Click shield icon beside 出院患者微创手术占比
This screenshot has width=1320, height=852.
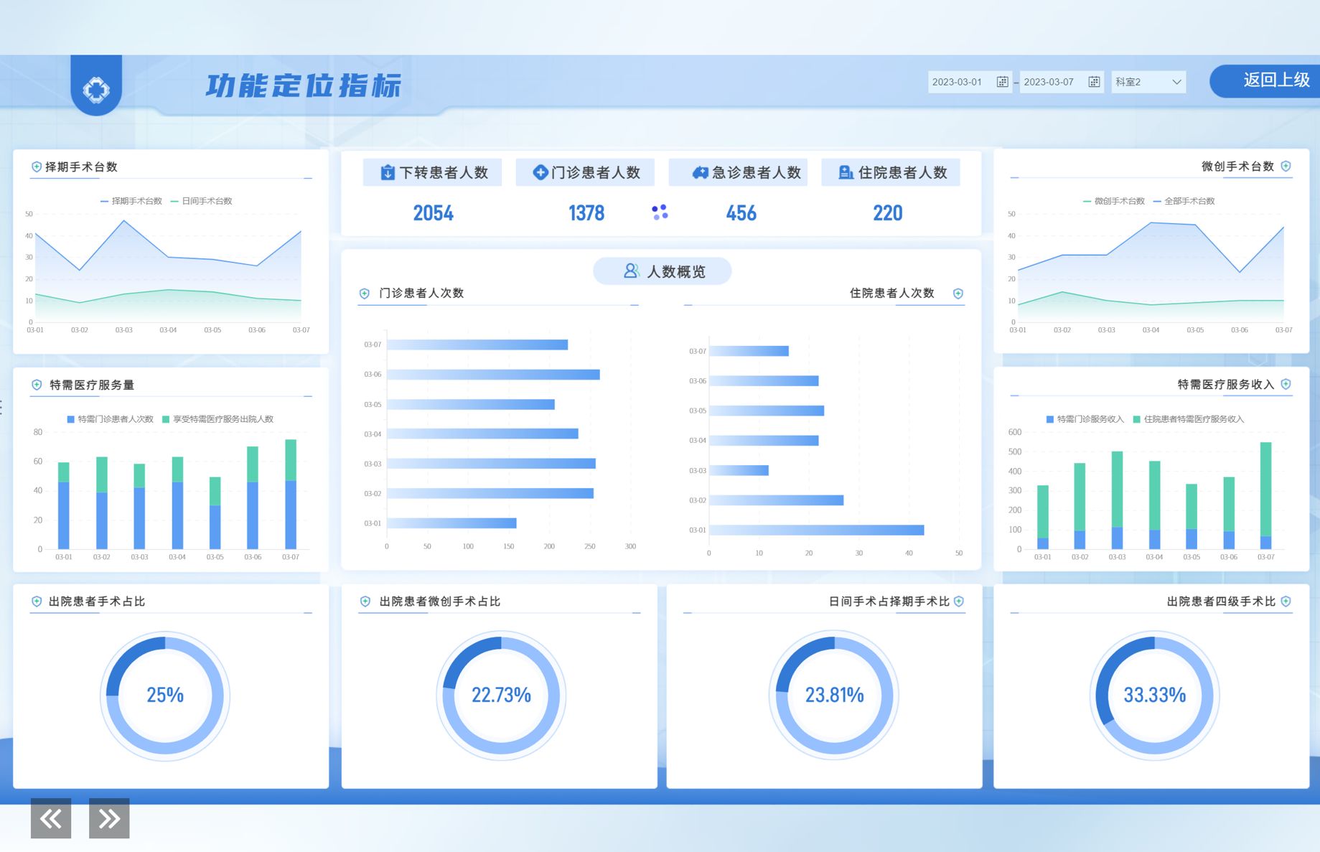coord(365,601)
